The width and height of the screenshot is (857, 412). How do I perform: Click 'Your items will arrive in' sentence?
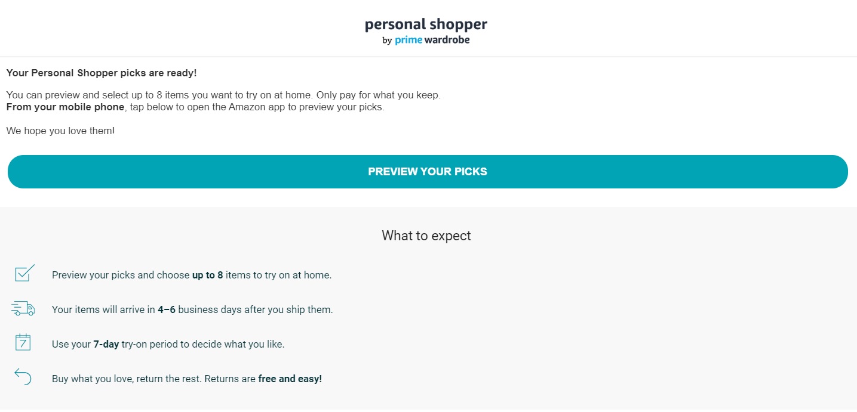pos(103,310)
